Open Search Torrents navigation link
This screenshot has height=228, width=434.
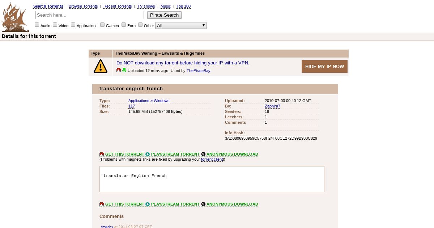pos(48,6)
